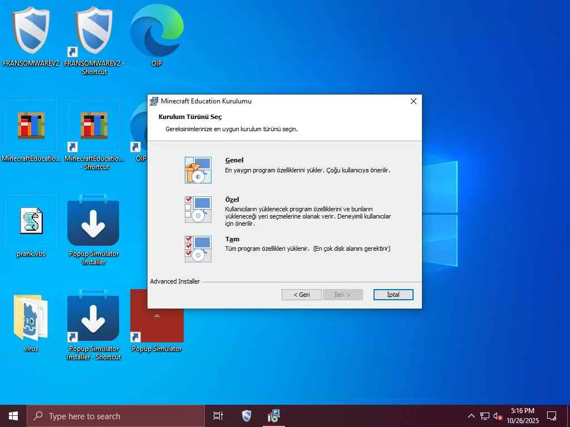Image resolution: width=570 pixels, height=427 pixels.
Task: Click the Type here to search box
Action: [116, 416]
